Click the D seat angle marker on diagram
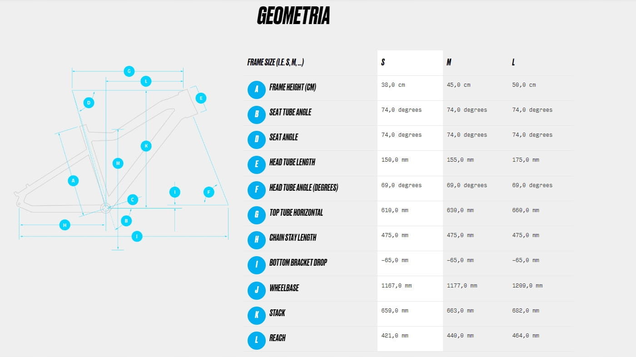636x357 pixels. pos(89,103)
